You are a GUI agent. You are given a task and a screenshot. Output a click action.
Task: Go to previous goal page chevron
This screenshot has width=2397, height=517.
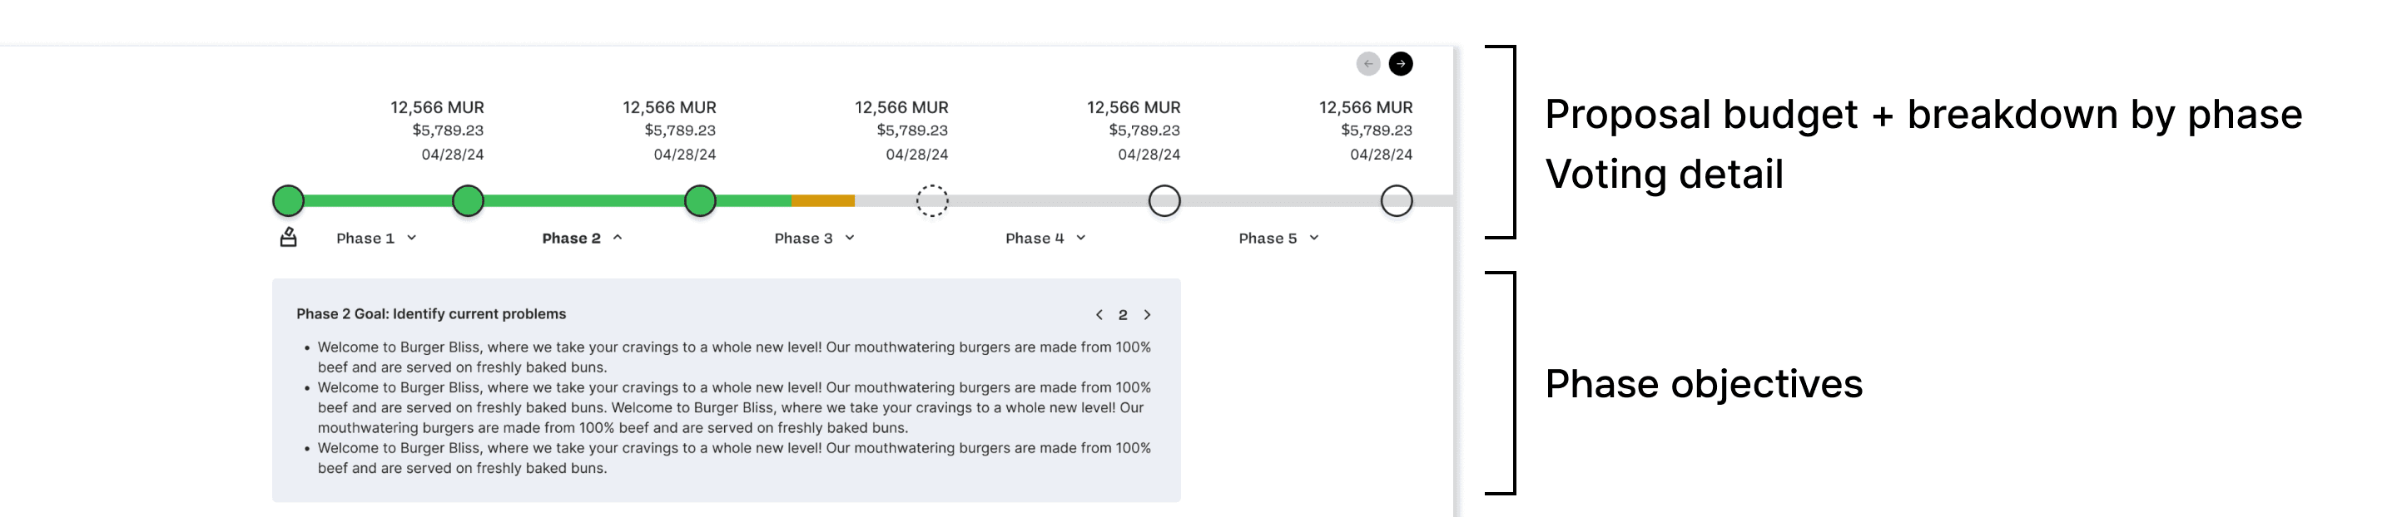point(1099,314)
